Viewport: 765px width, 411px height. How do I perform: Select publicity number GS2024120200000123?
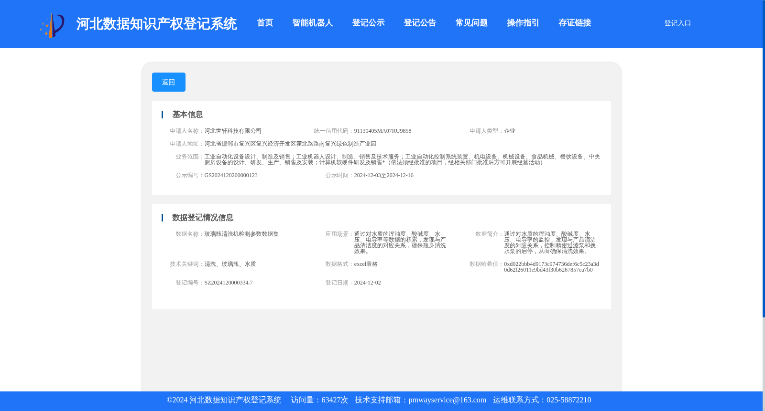coord(231,175)
